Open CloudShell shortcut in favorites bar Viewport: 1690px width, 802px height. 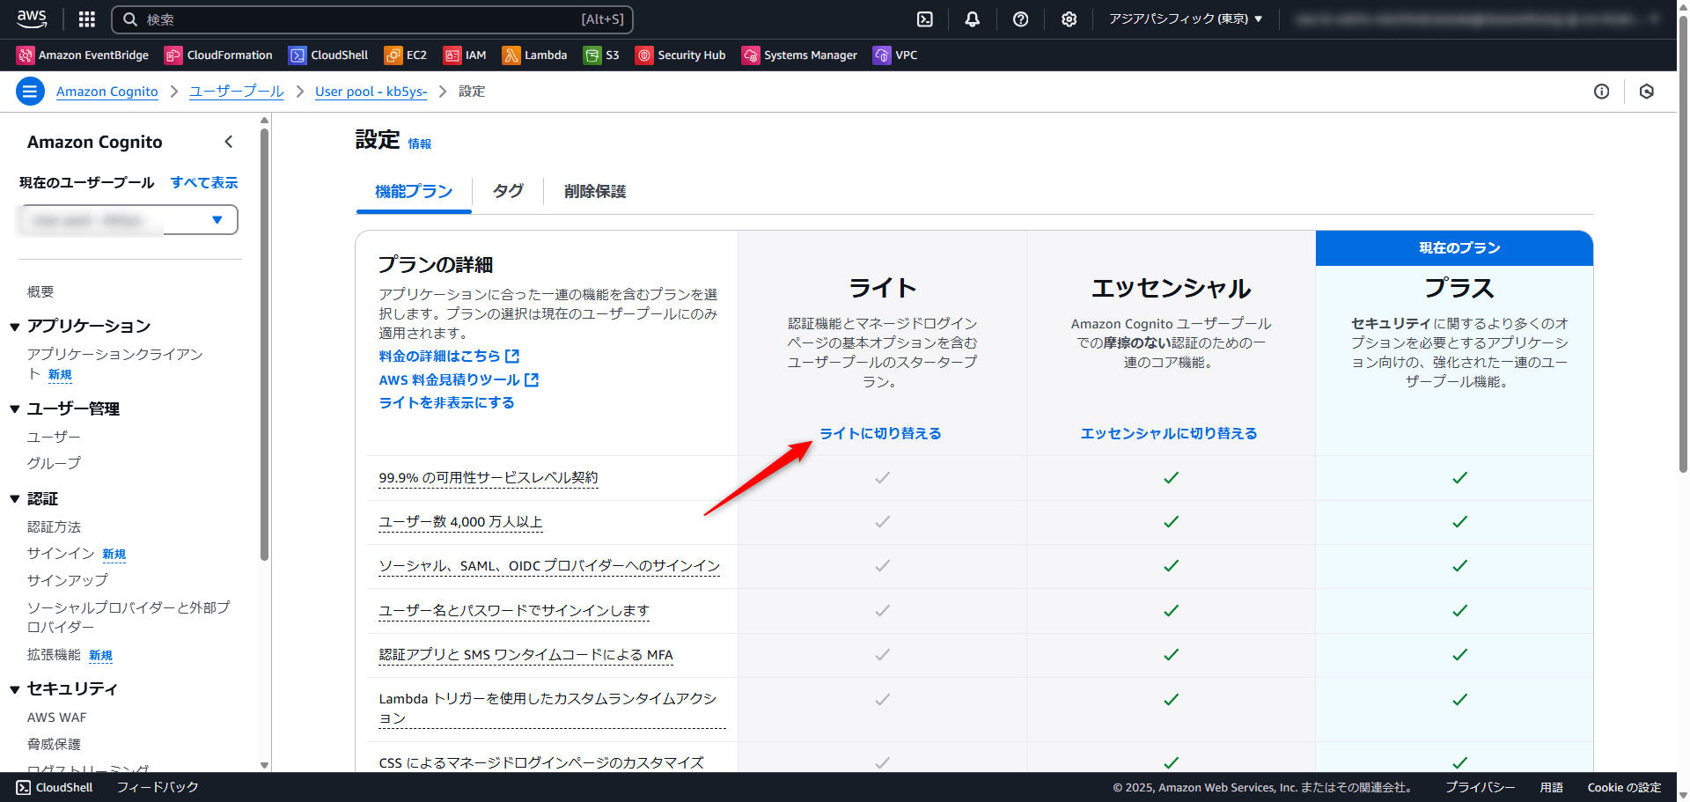(328, 55)
